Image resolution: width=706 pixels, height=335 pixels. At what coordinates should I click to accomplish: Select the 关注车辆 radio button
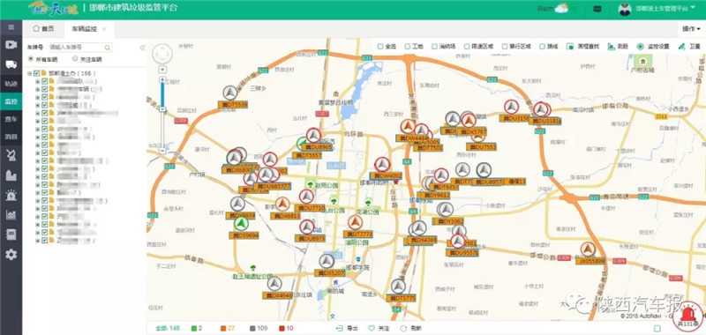click(75, 59)
